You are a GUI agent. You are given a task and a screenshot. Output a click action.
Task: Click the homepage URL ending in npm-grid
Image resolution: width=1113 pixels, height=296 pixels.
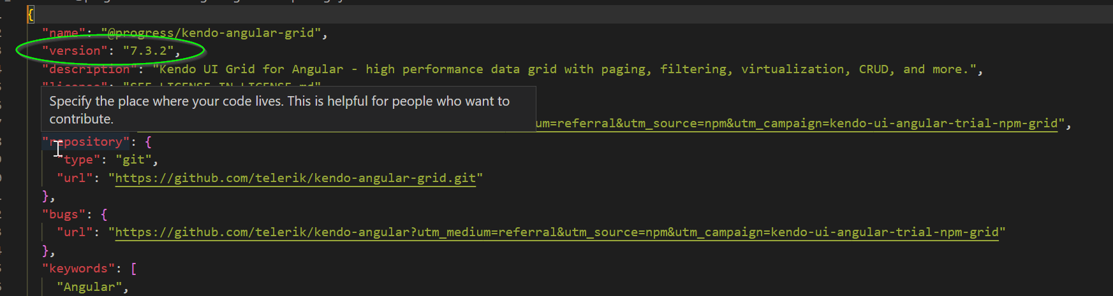pyautogui.click(x=797, y=123)
